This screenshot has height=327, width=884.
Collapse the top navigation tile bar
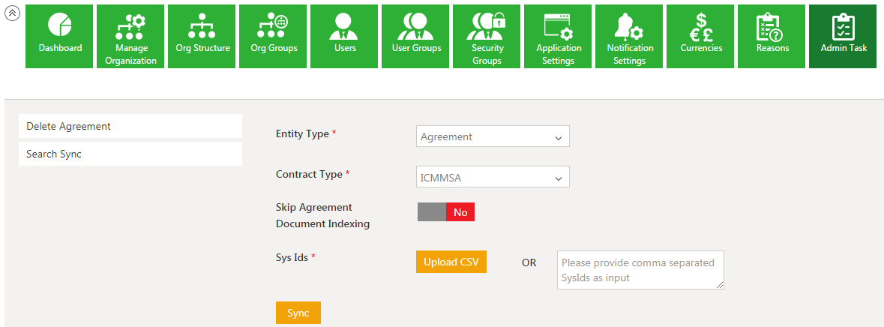12,13
